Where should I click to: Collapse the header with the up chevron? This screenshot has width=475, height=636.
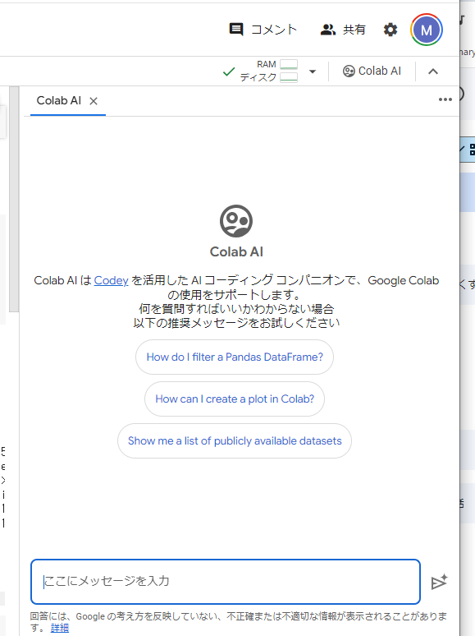pos(433,71)
